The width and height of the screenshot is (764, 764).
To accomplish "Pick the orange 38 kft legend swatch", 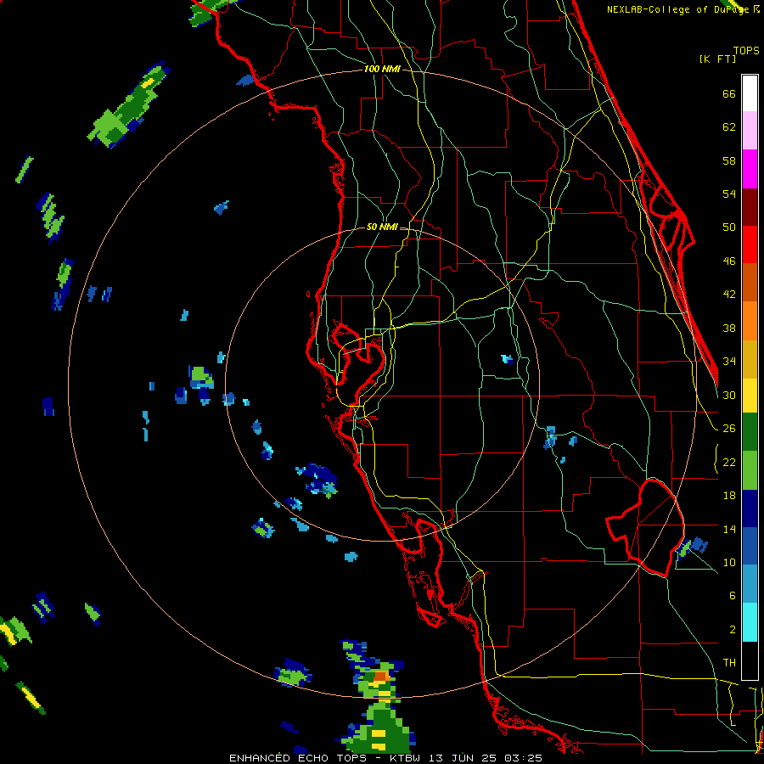I will [750, 321].
